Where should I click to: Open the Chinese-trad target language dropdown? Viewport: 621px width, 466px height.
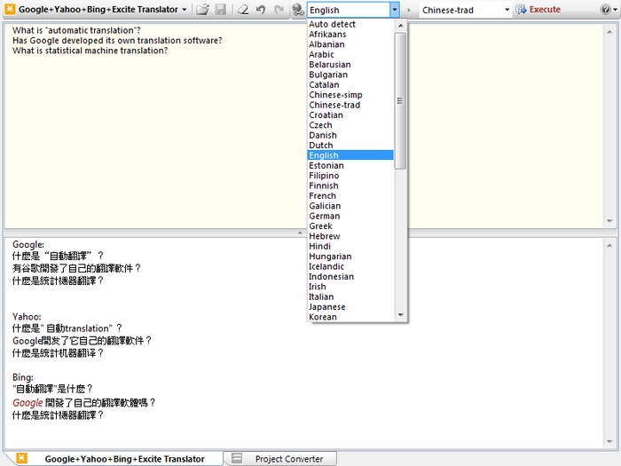(507, 10)
